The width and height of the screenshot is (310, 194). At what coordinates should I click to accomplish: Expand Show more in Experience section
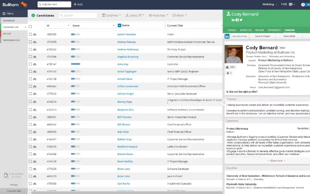click(x=276, y=161)
